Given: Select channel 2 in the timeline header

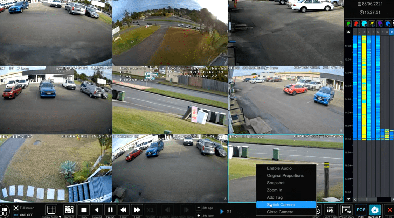Looking at the screenshot, I should click(x=359, y=32).
